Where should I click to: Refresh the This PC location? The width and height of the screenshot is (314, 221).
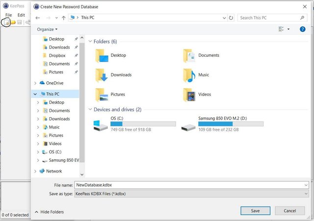pyautogui.click(x=231, y=18)
